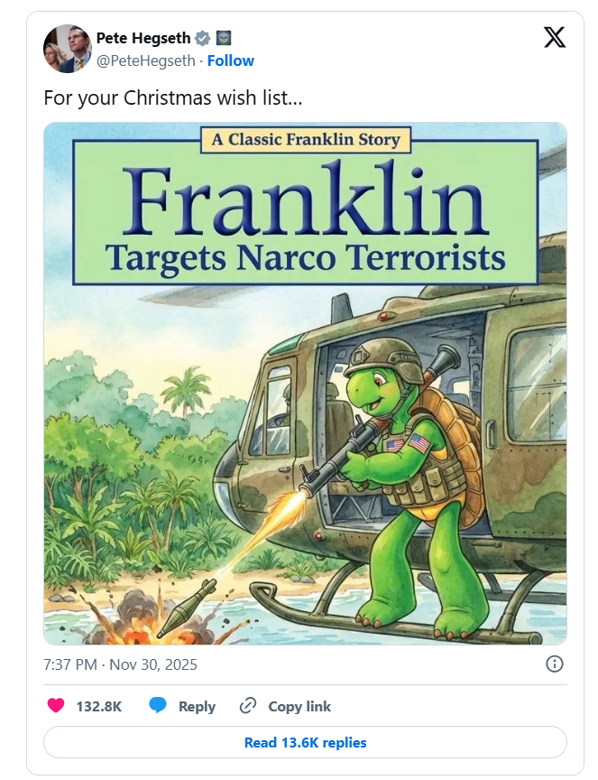Like the tweet with the heart icon
The image size is (598, 780).
[56, 706]
